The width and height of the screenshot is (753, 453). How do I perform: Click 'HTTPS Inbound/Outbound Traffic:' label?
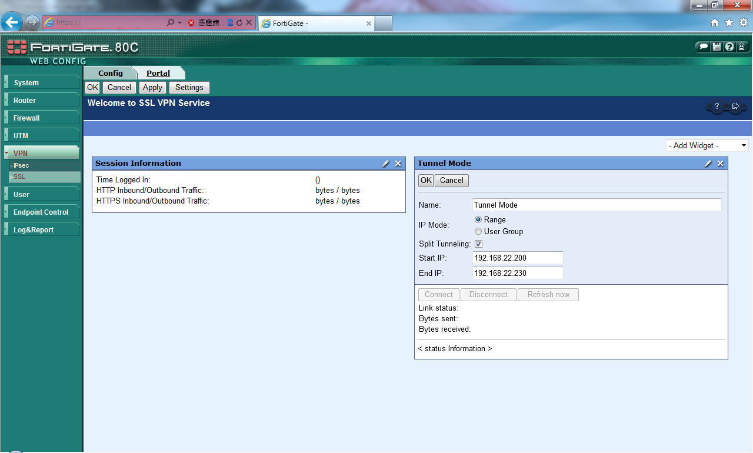153,201
